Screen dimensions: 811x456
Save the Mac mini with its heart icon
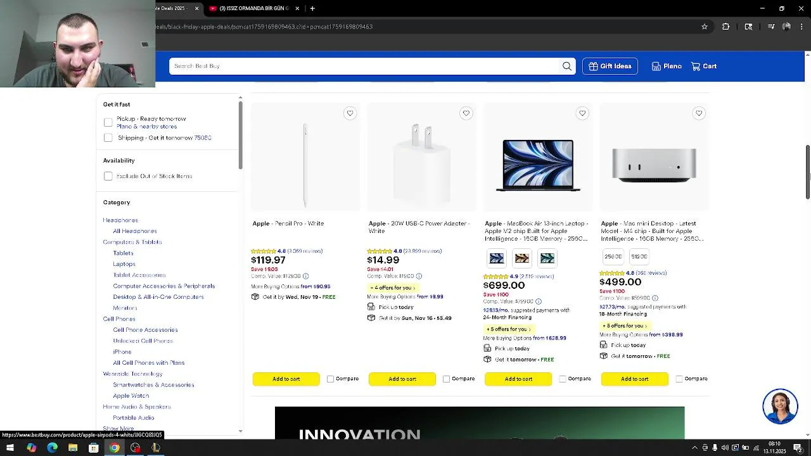pos(699,113)
